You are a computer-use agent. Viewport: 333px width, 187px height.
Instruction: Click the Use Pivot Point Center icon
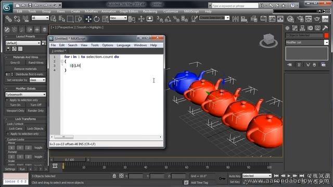click(x=132, y=19)
